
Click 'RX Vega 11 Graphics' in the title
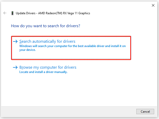[77, 13]
